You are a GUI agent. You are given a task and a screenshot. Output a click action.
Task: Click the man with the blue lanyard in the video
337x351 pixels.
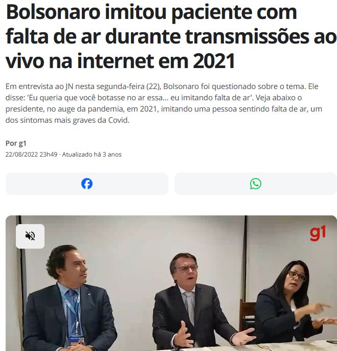pyautogui.click(x=70, y=300)
